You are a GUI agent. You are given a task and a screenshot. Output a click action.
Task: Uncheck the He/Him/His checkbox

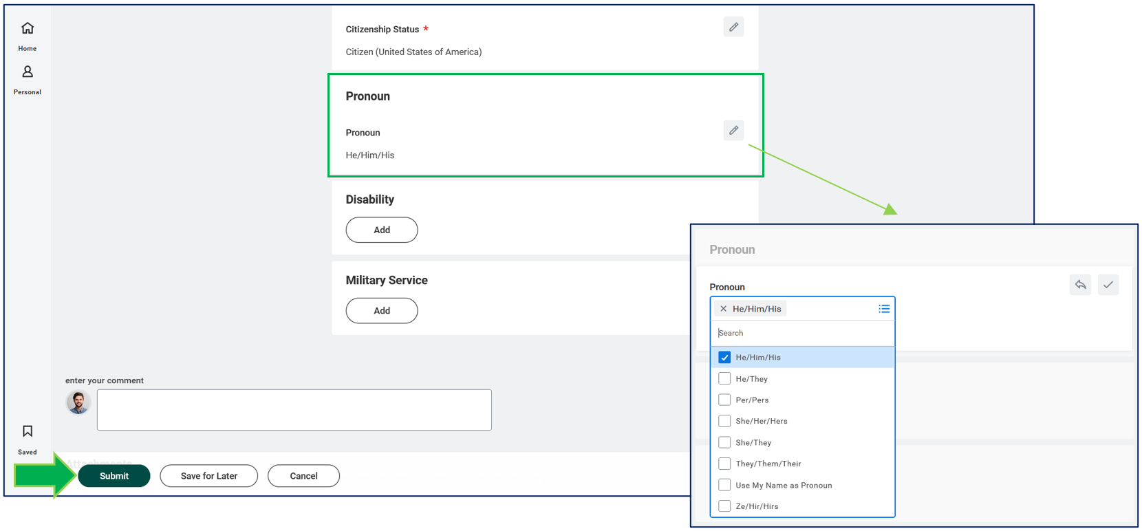click(724, 357)
